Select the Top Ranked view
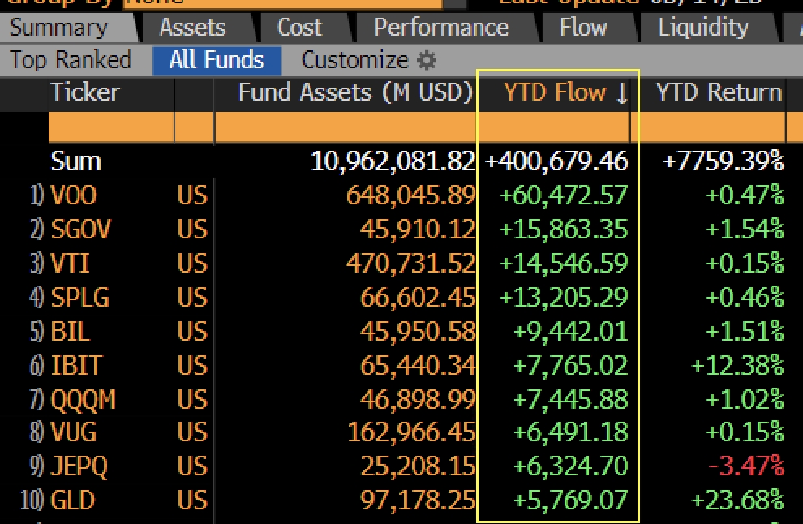Viewport: 803px width, 524px height. [71, 60]
